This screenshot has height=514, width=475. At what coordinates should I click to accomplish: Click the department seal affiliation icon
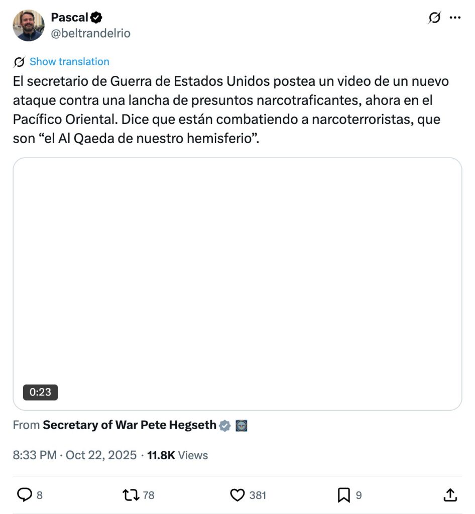coord(242,426)
